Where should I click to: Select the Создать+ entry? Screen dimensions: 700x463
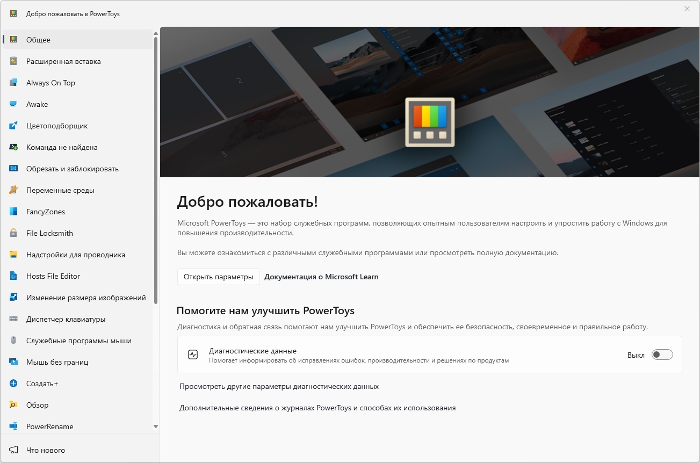pos(77,384)
